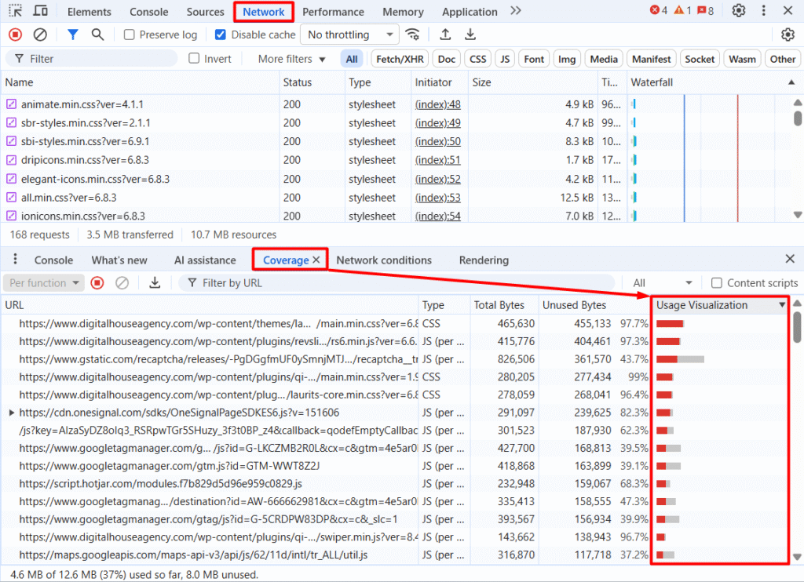The width and height of the screenshot is (804, 582).
Task: Open the network search magnifier
Action: tap(97, 35)
